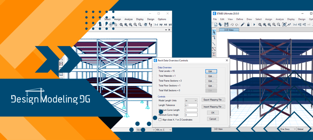Image resolution: width=313 pixels, height=140 pixels.
Task: Select the Draw line tool in ETABS side toolbar
Action: (214, 43)
